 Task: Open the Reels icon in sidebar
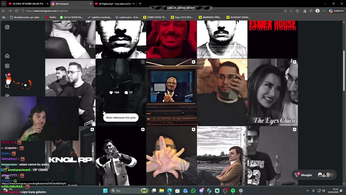(7, 66)
